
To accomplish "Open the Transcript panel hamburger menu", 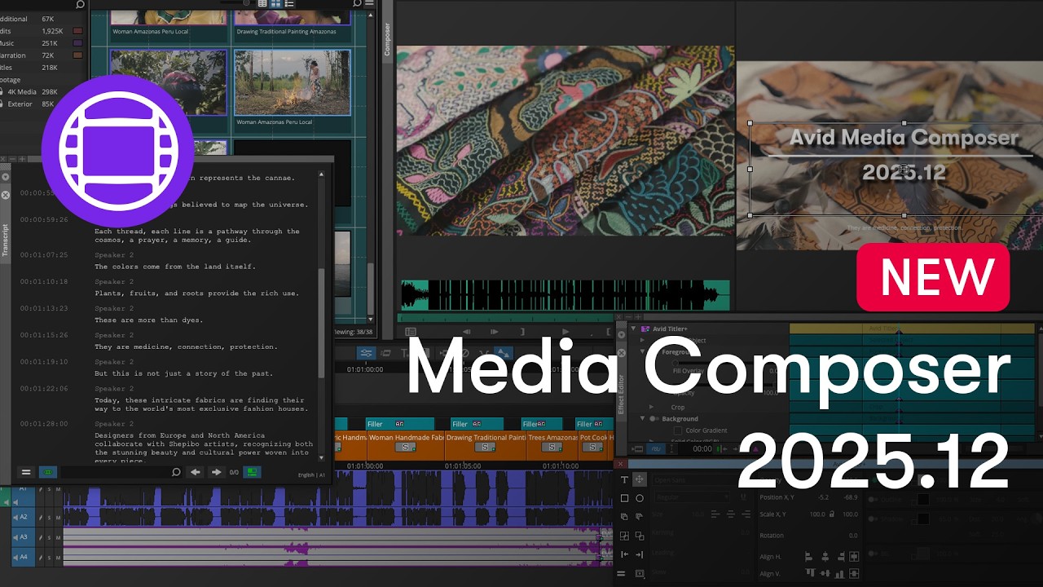I will click(25, 472).
